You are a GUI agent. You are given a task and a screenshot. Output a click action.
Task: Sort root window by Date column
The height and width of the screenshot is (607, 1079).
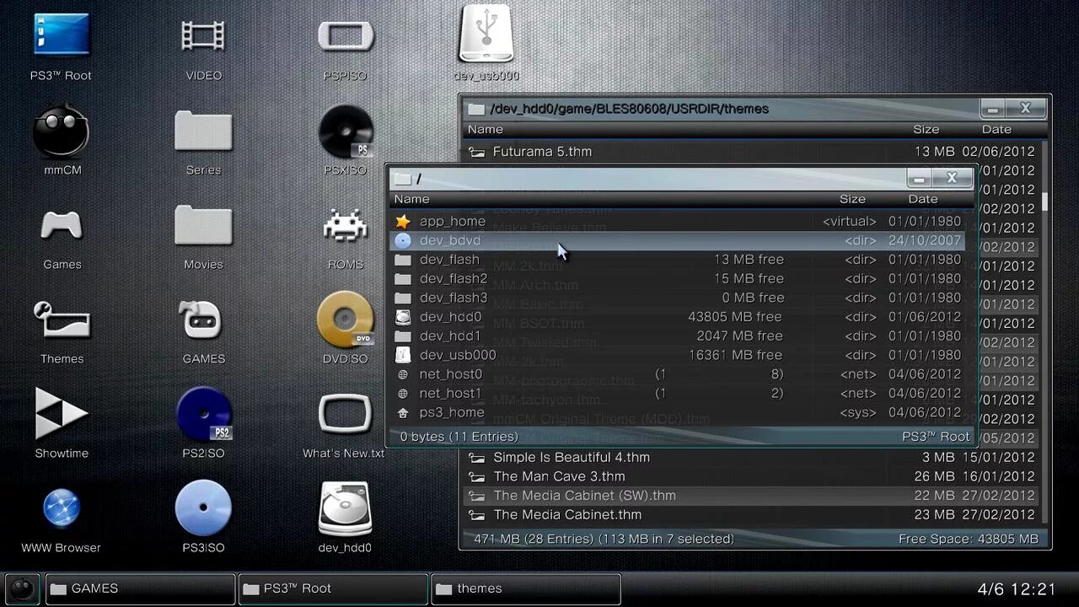point(922,199)
